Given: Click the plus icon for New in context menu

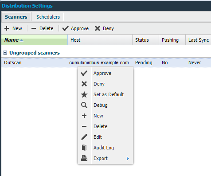Looking at the screenshot, I should click(x=84, y=116).
